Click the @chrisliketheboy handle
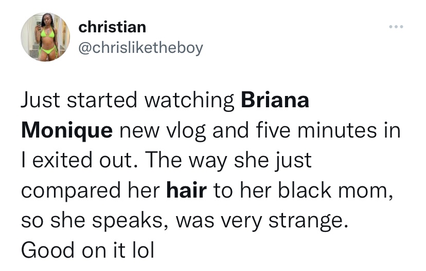 click(140, 48)
